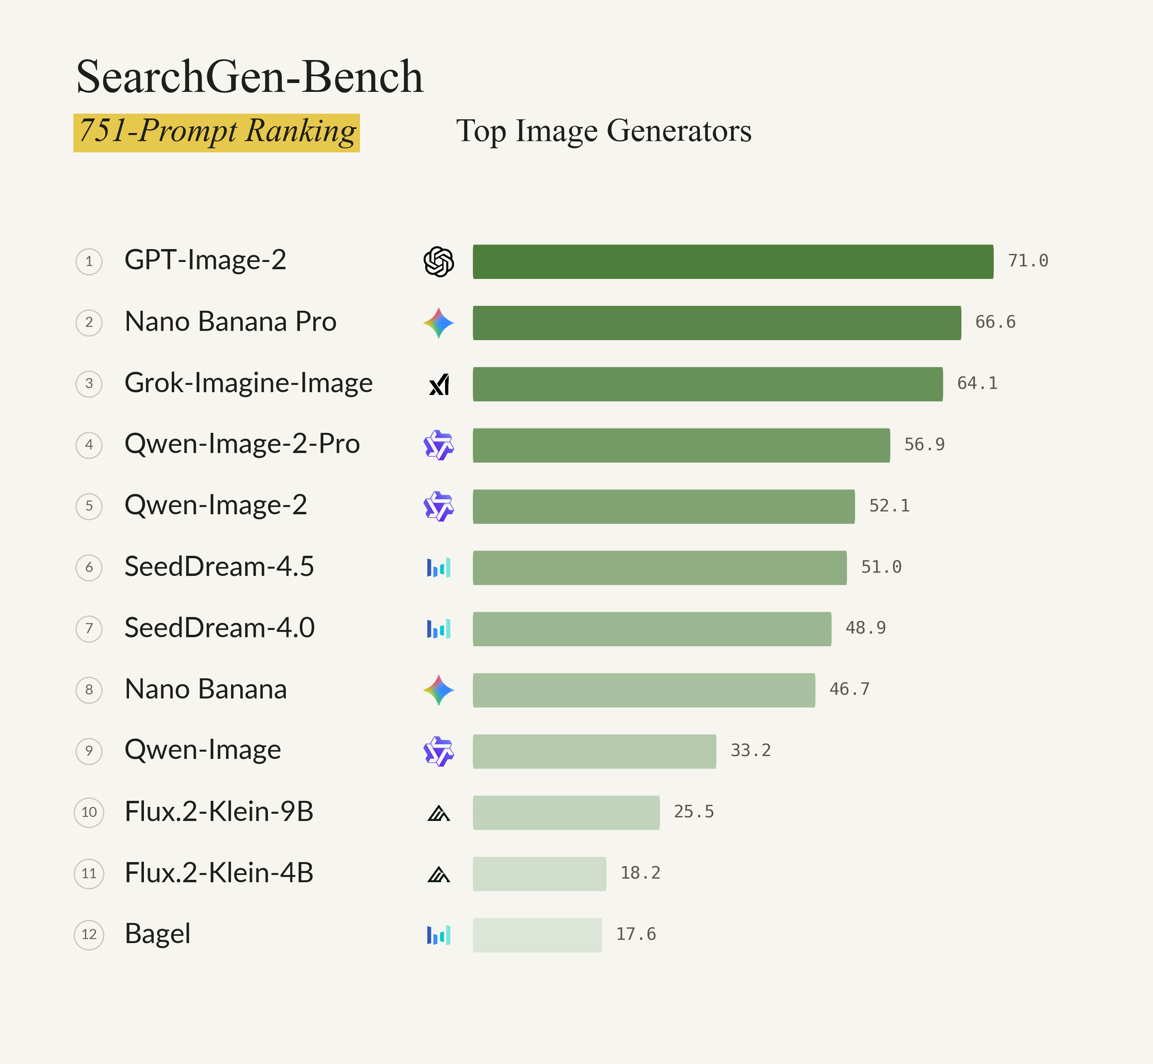Click the Qwen logo beside Qwen-Image row nine
Viewport: 1153px width, 1064px height.
coord(438,751)
